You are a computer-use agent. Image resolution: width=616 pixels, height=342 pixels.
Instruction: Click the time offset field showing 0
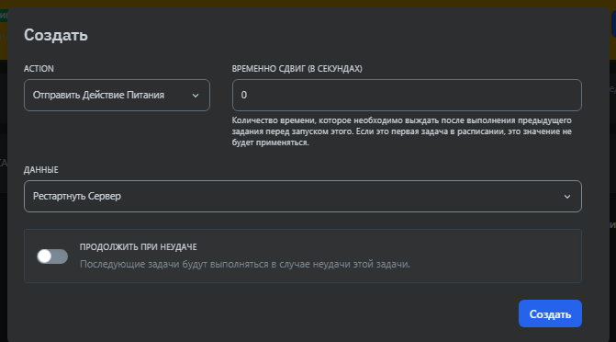tap(407, 96)
